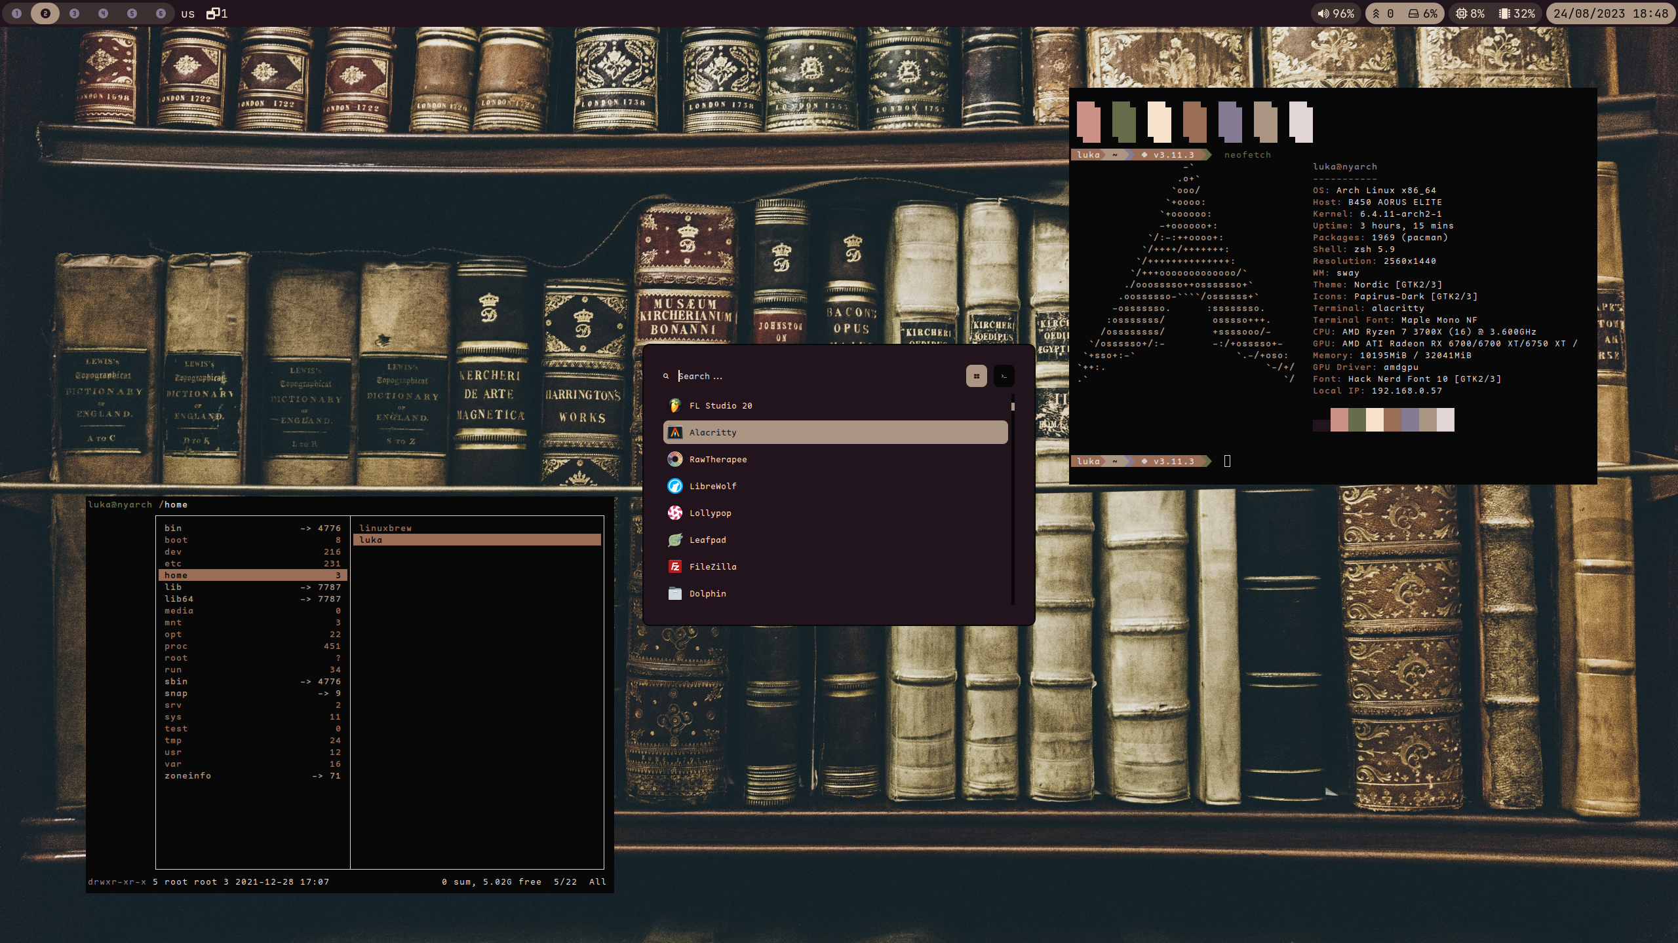
Task: Switch to workspace 1 in the bar
Action: coord(17,13)
